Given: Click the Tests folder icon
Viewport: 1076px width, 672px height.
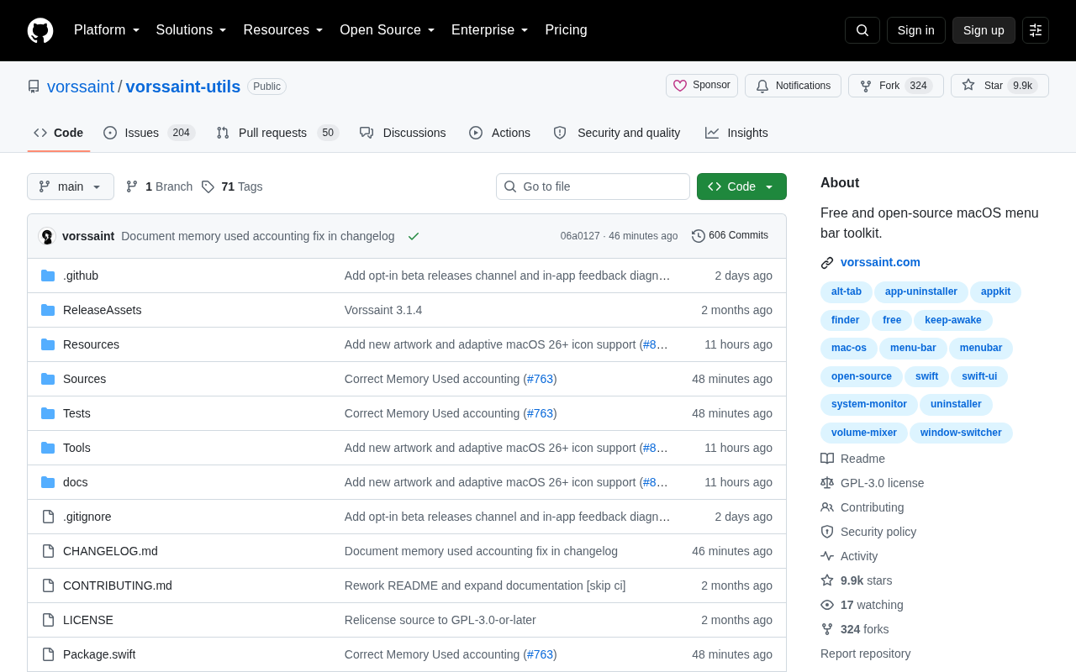Looking at the screenshot, I should click(x=48, y=413).
